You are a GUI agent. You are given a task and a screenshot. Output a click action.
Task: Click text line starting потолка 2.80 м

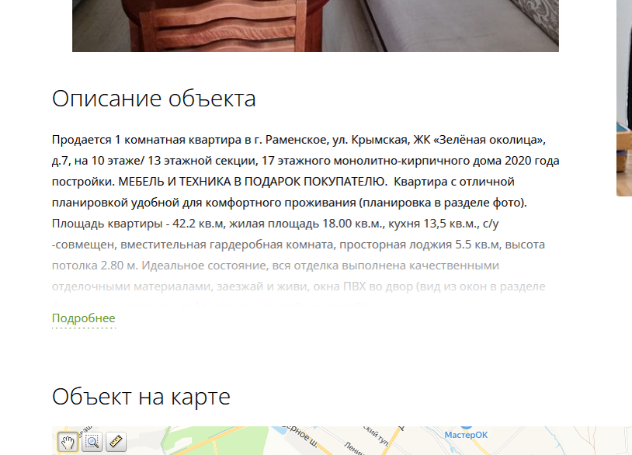coord(276,266)
